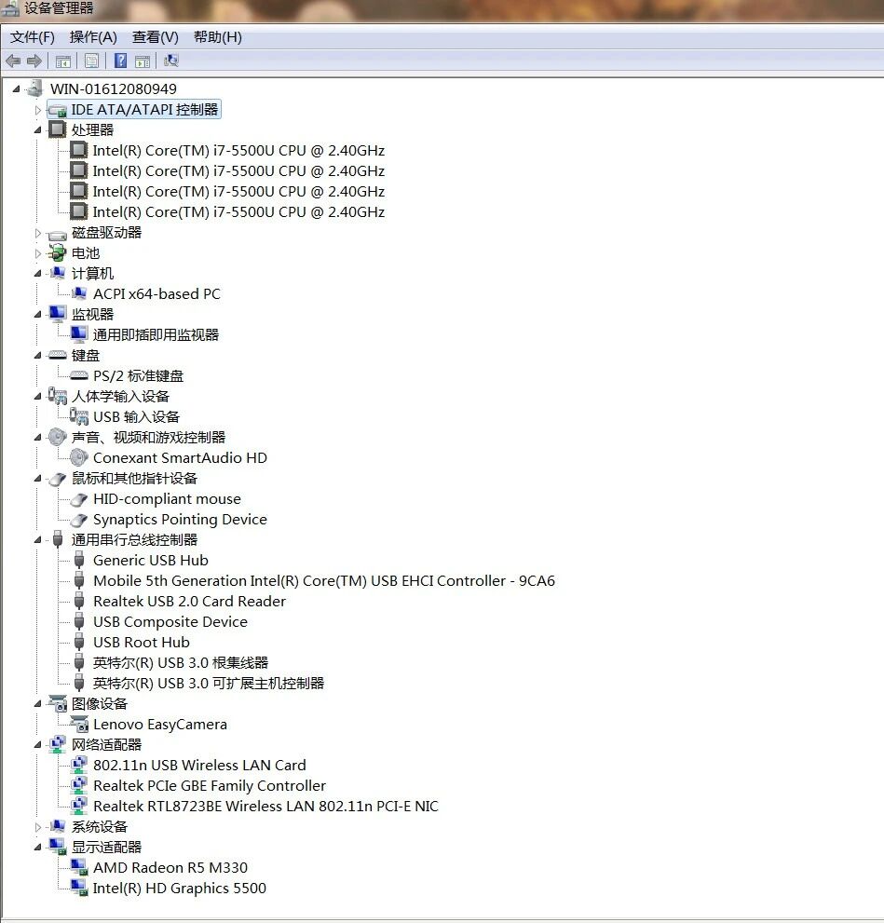Click the 系统设备 system devices icon

57,826
